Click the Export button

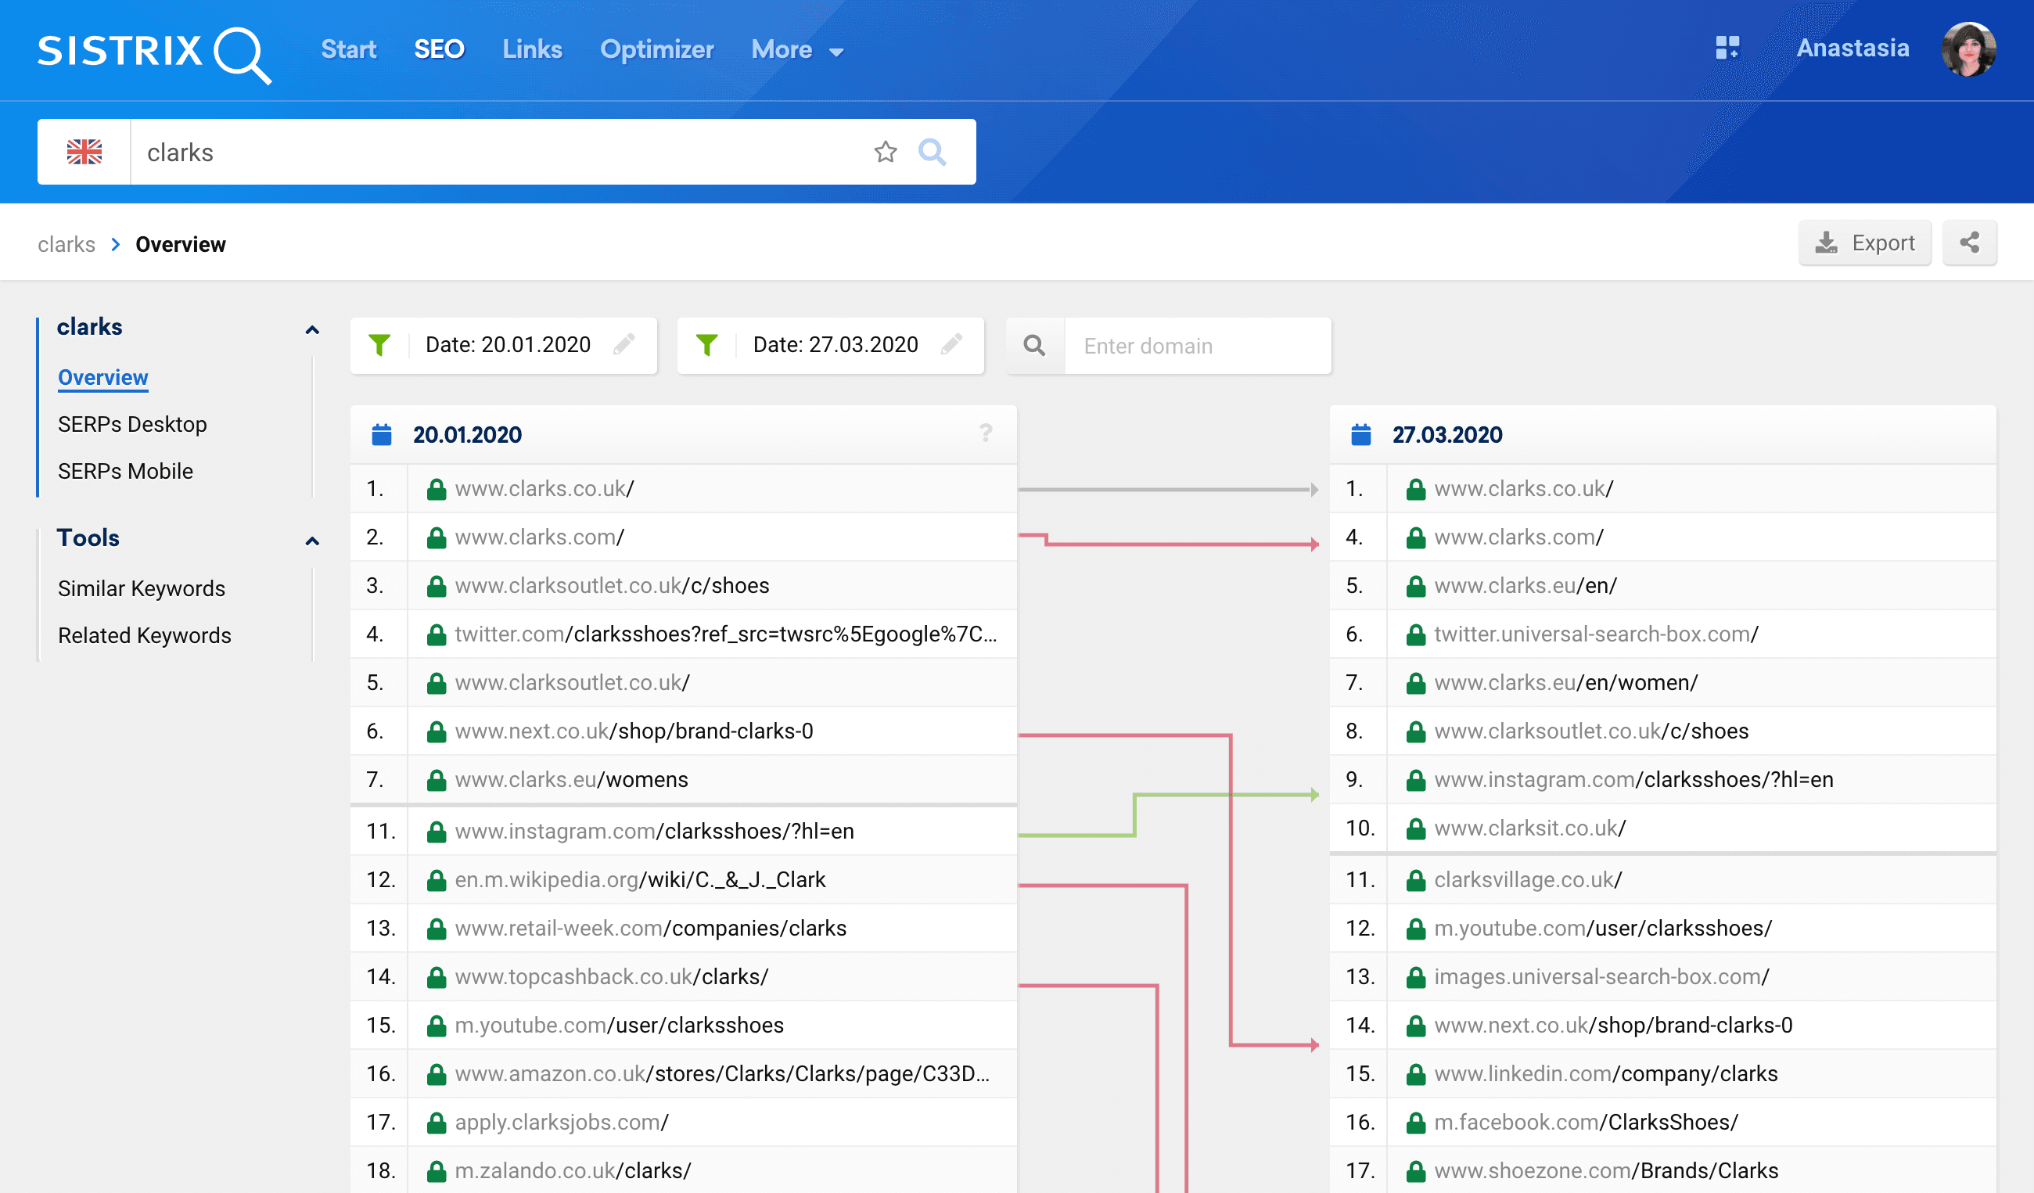pyautogui.click(x=1864, y=243)
